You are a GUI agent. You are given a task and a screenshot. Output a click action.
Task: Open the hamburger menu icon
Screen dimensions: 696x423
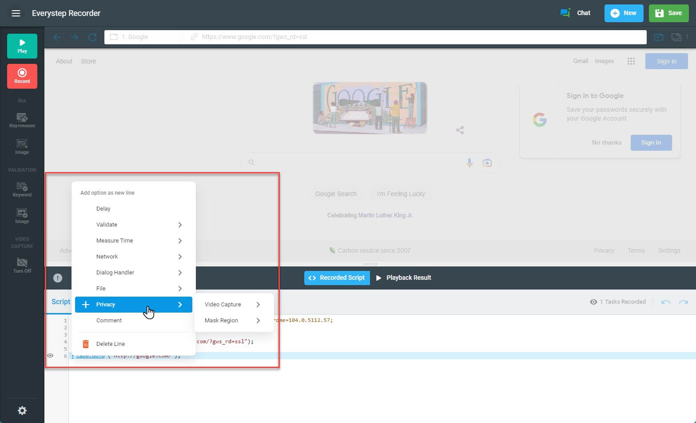tap(16, 13)
